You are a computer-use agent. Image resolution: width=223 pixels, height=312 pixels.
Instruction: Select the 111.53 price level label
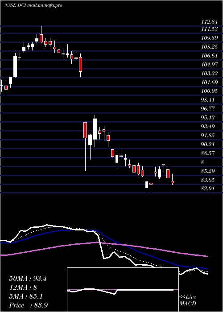click(x=209, y=29)
